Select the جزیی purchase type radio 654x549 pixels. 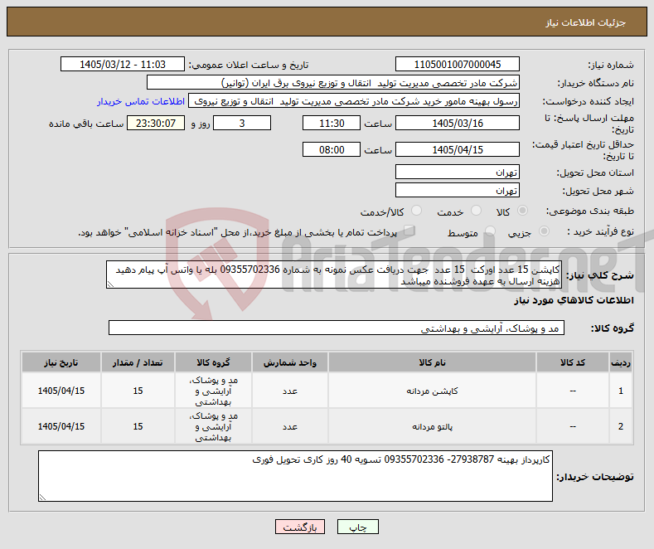[544, 231]
